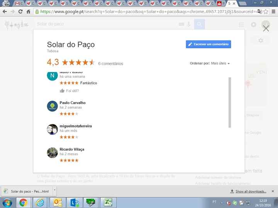This screenshot has width=278, height=208.
Task: Click the Fantástico review text
Action: (x=88, y=83)
